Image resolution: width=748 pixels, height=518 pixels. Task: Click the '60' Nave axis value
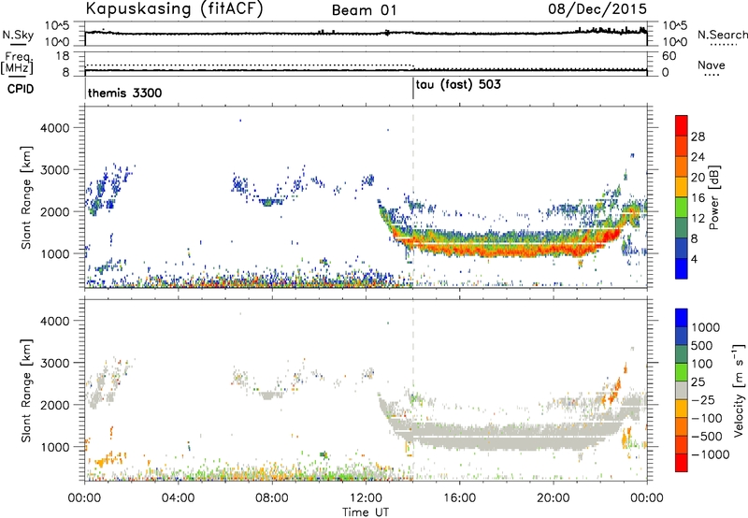[x=669, y=56]
